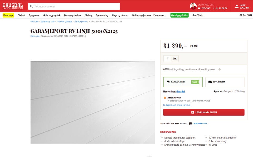This screenshot has height=157, width=253.
Task: Open Hage og uterom menu
Action: tap(120, 15)
